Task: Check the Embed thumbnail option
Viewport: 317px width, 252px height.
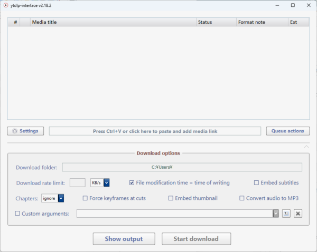Action: (x=171, y=198)
